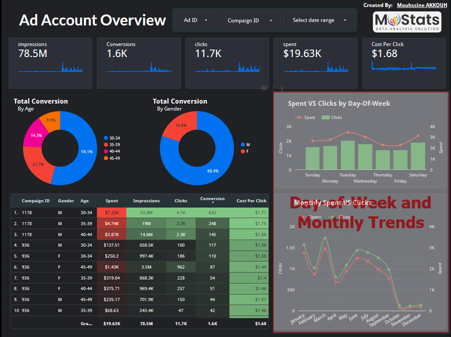Screen dimensions: 451x337
Task: Sort table by Impressions column header
Action: coord(146,201)
